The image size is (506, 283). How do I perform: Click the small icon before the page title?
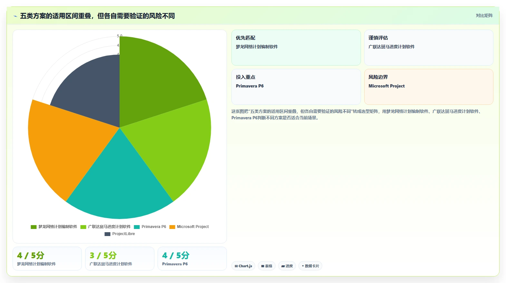(15, 16)
